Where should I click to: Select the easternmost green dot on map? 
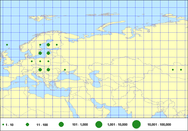[181, 70]
